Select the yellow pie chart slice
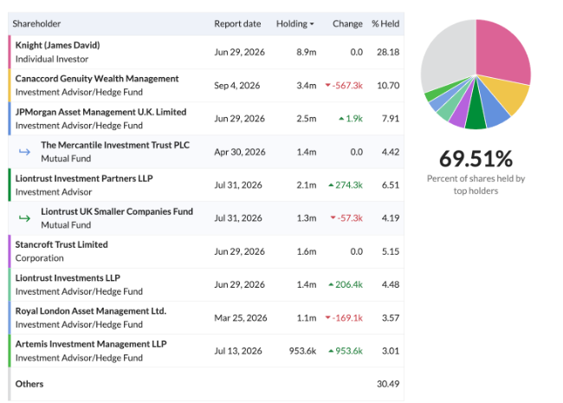Viewport: 563px width, 403px height. point(510,94)
